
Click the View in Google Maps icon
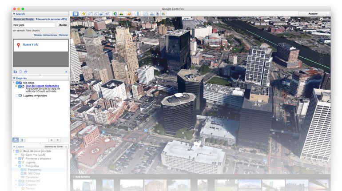click(x=163, y=14)
